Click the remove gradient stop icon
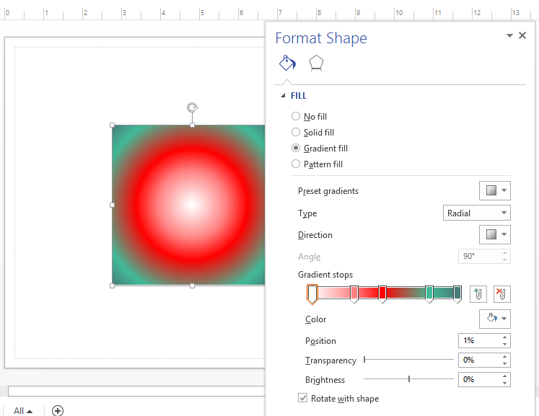This screenshot has width=539, height=416. (x=501, y=293)
